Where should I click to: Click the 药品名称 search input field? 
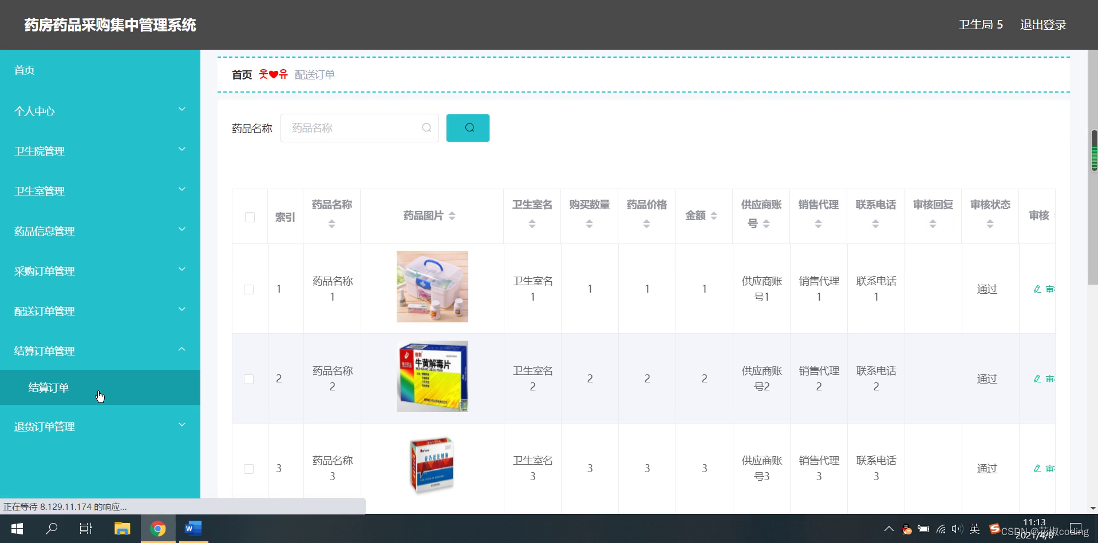360,128
